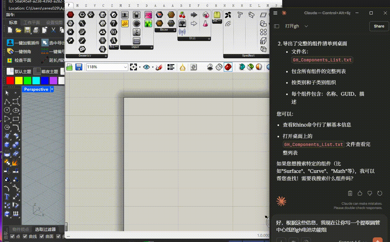Uncheck the 点 selection filter checkbox
The image size is (390, 242).
[12, 236]
